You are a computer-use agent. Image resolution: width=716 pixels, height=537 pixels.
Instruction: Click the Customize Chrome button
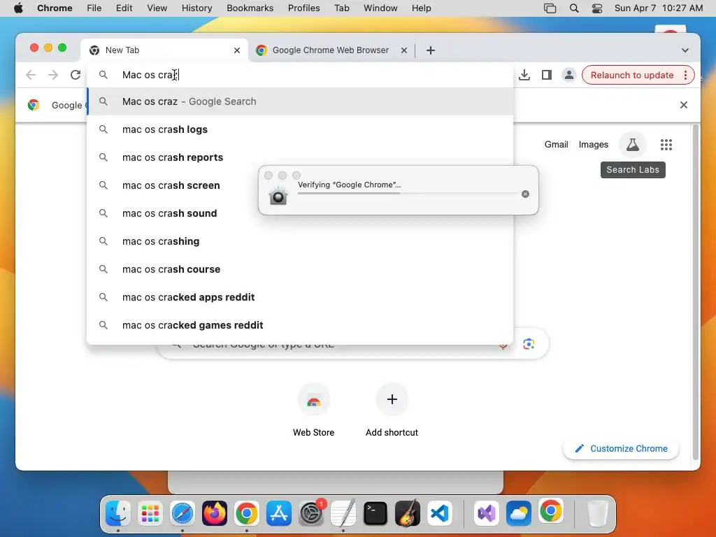click(621, 448)
